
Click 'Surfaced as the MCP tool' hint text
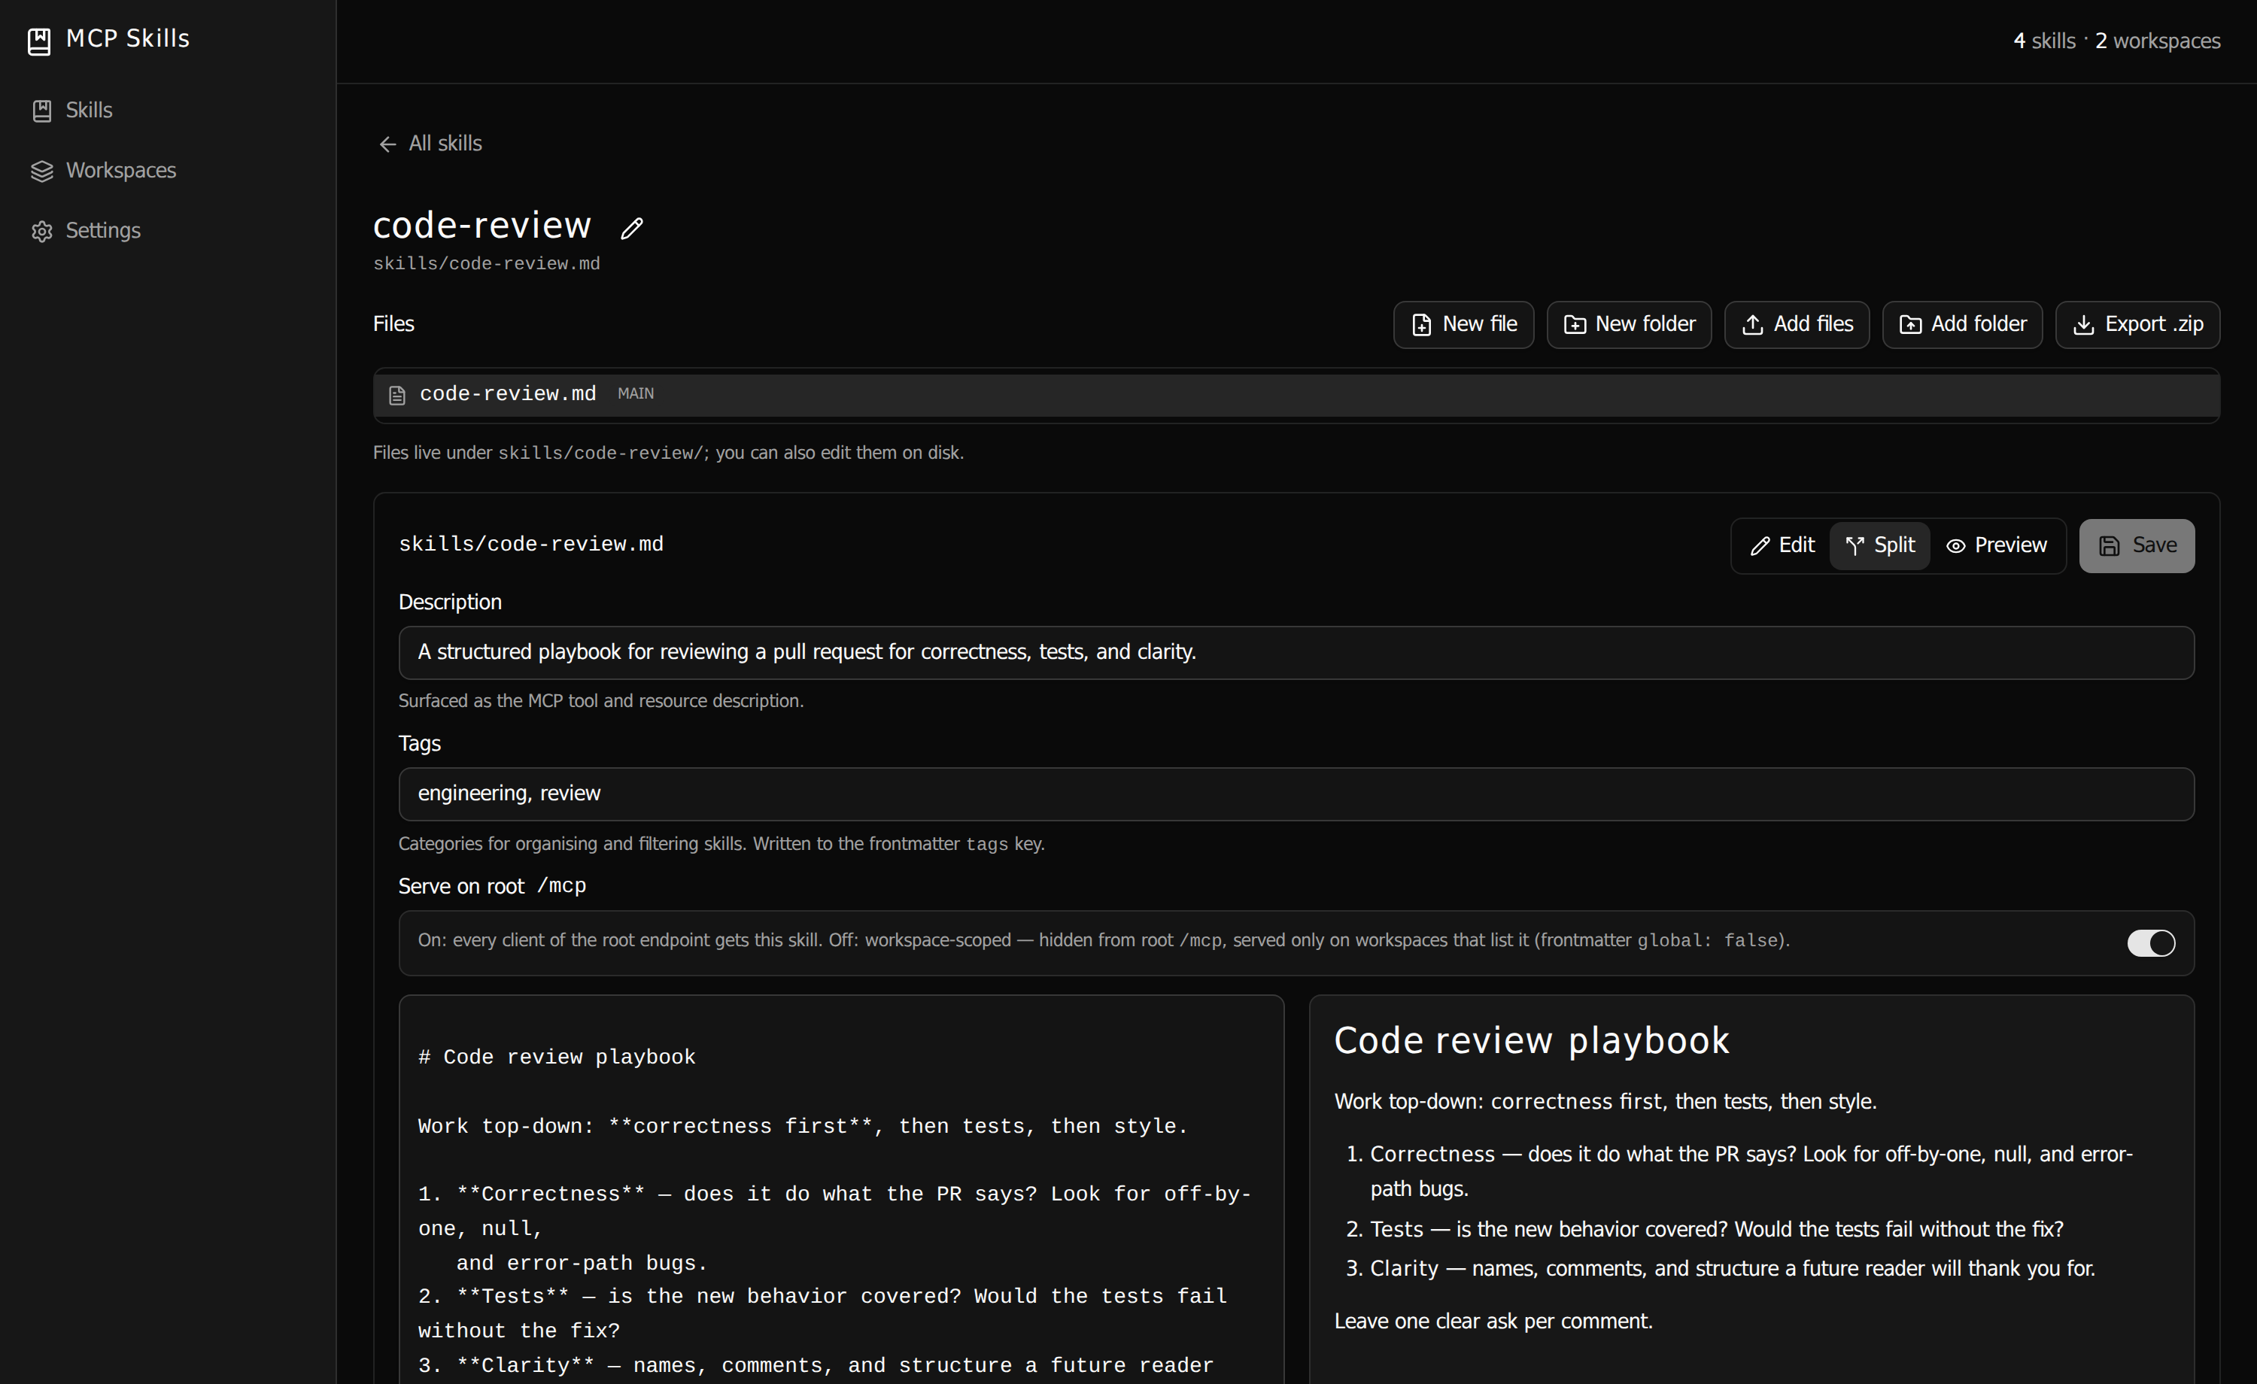pos(601,701)
